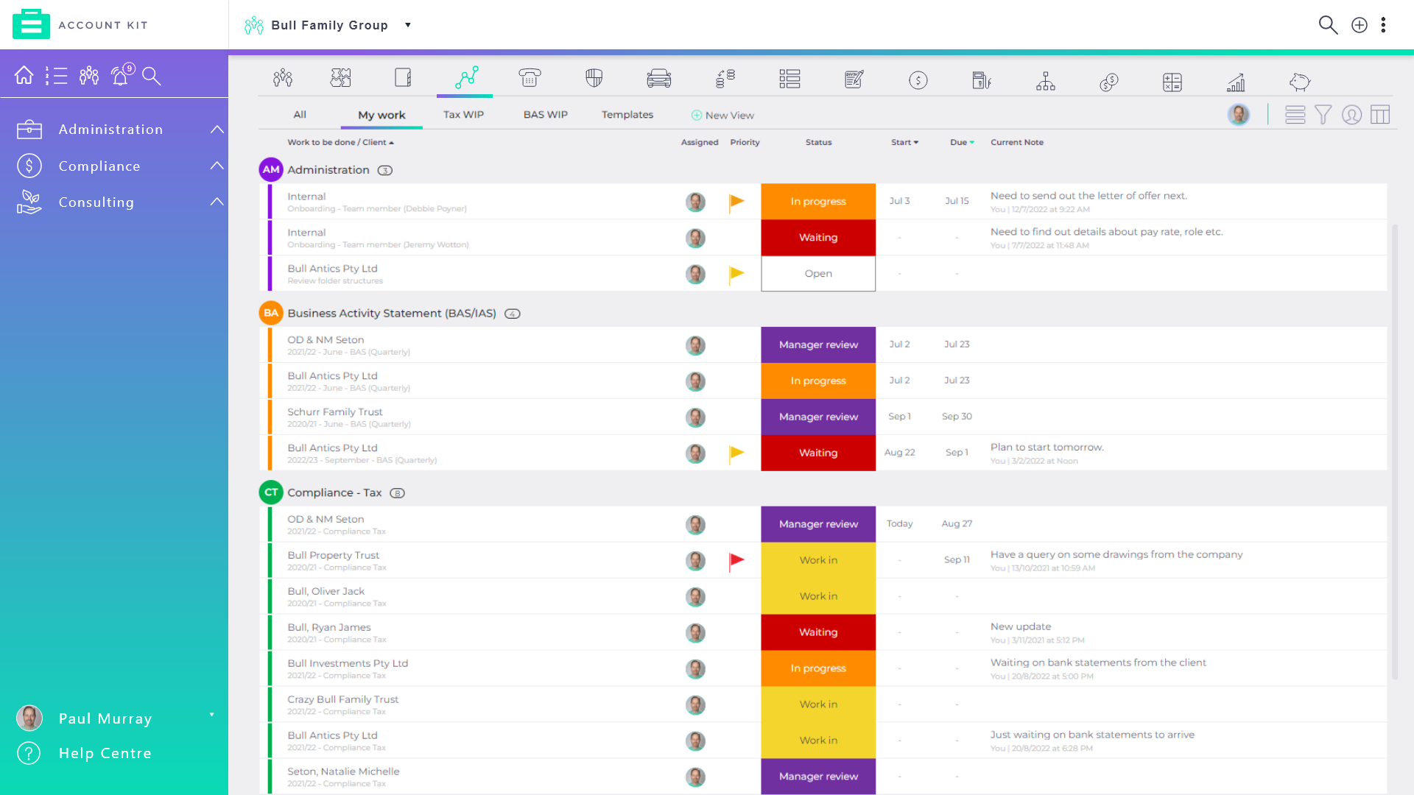The image size is (1414, 795).
Task: Click the filter funnel icon
Action: [x=1323, y=115]
